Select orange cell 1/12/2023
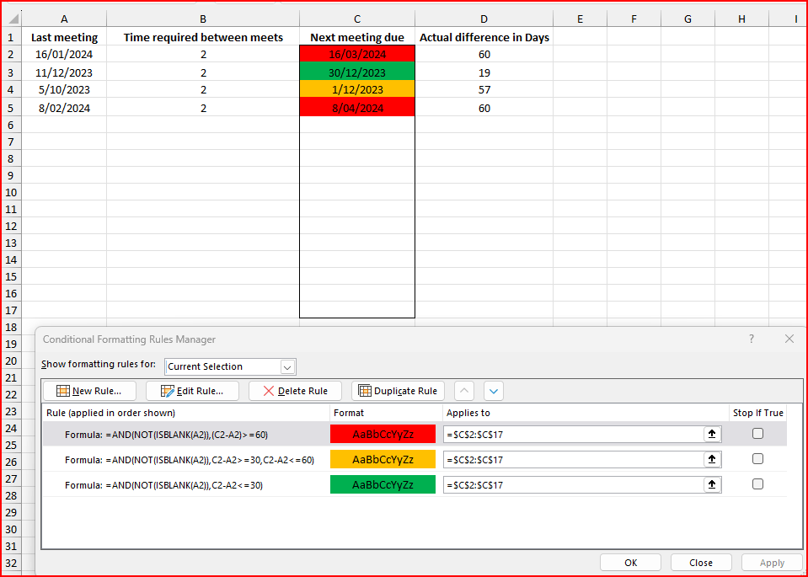The image size is (808, 577). click(357, 89)
